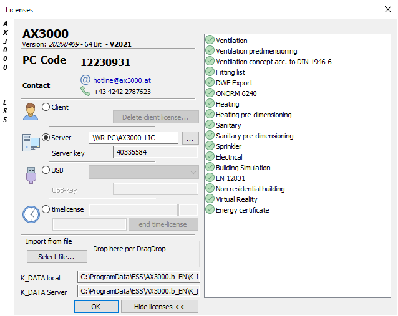Click the check icon next to EN 12831
Image resolution: width=398 pixels, height=316 pixels.
coord(210,178)
